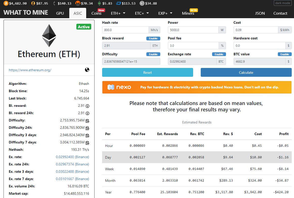The height and width of the screenshot is (198, 294).
Task: Click the Exchange rate field showing 0.02992400
Action: click(192, 61)
